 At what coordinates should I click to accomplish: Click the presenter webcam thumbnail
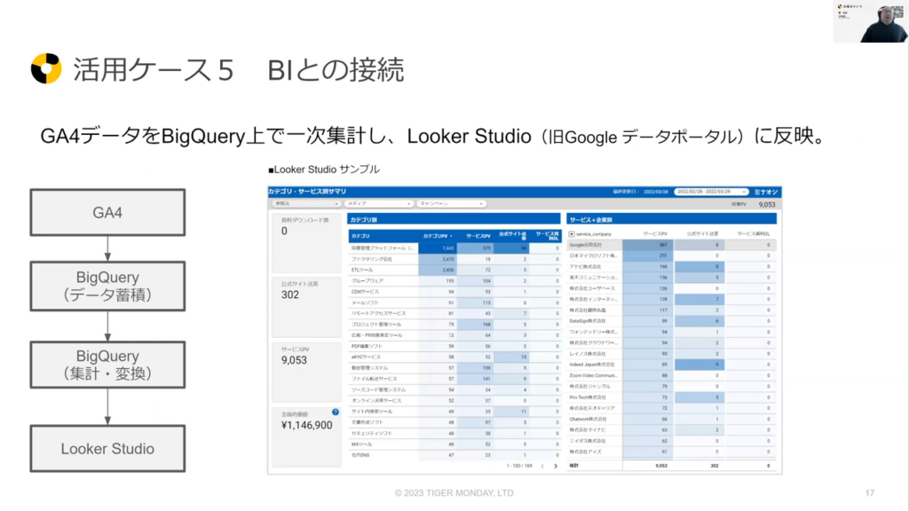tap(869, 22)
